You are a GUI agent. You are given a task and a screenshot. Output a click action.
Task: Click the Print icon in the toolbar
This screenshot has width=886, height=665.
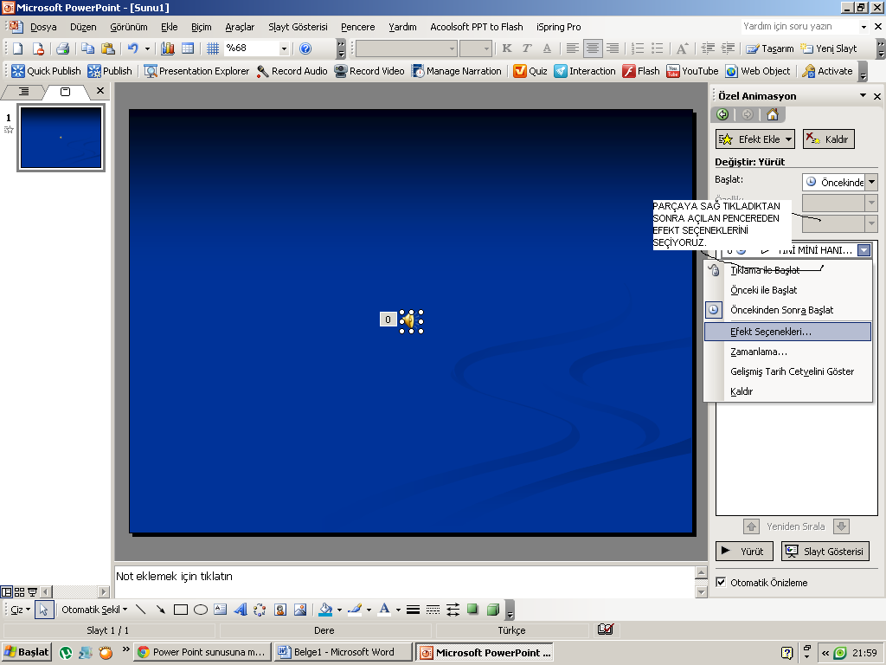click(x=62, y=48)
